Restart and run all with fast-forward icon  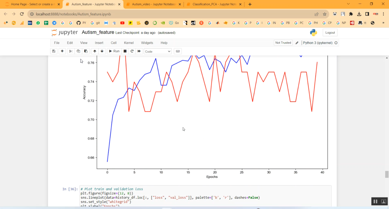coord(139,51)
